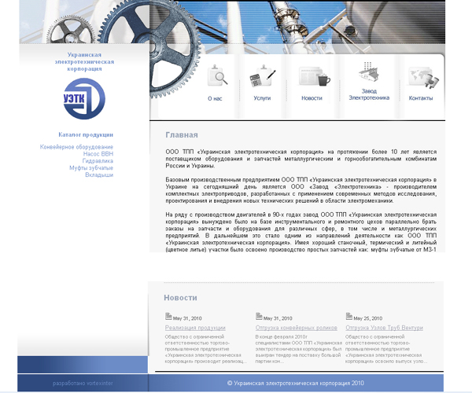Open the newspaper and mug icon in the menu
Viewport: 472px width, 393px height.
[312, 76]
